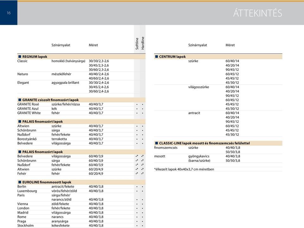Image resolution: width=304 pixels, height=228 pixels.
Task: Click homokkő (halványsárga) color cell
Action: (68, 61)
